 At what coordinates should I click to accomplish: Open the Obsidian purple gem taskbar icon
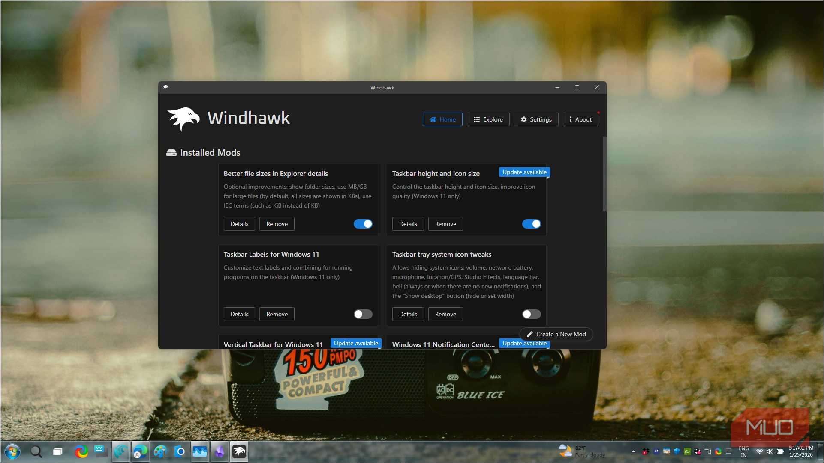click(220, 451)
